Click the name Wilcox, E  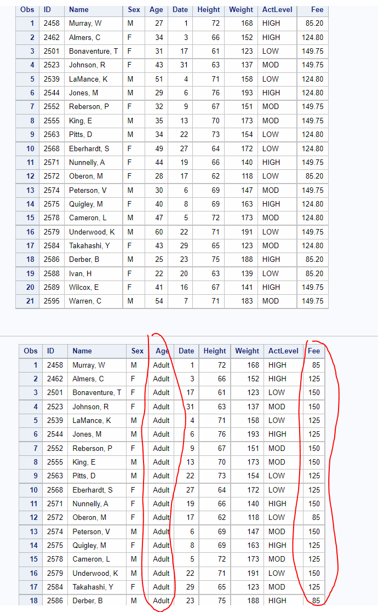84,287
